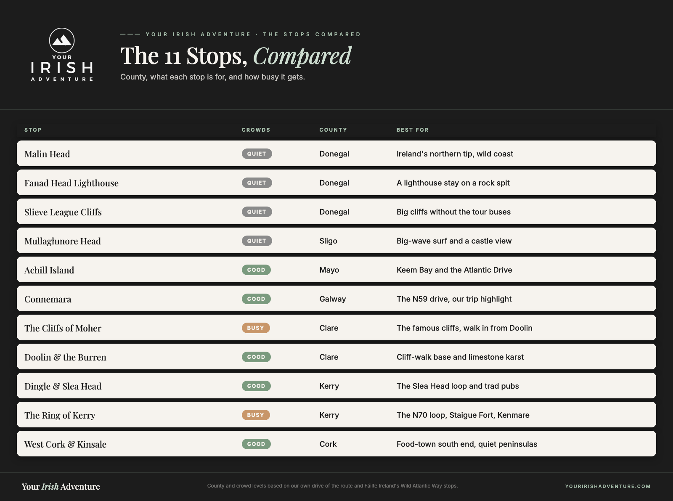Click the Fanad Head Lighthouse stop name
The height and width of the screenshot is (501, 673).
click(72, 183)
